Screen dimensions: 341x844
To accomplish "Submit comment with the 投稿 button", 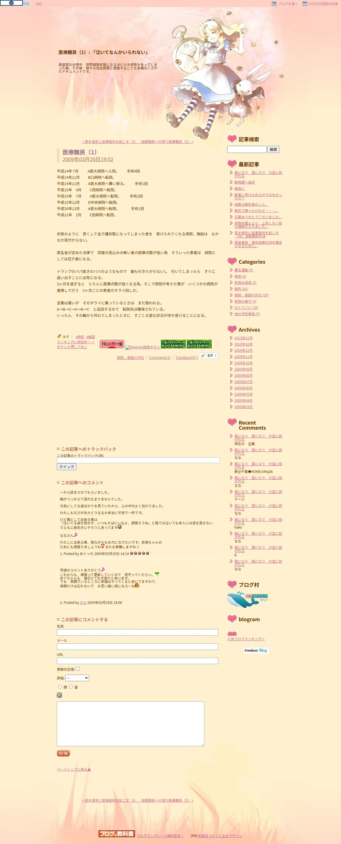I will (63, 754).
